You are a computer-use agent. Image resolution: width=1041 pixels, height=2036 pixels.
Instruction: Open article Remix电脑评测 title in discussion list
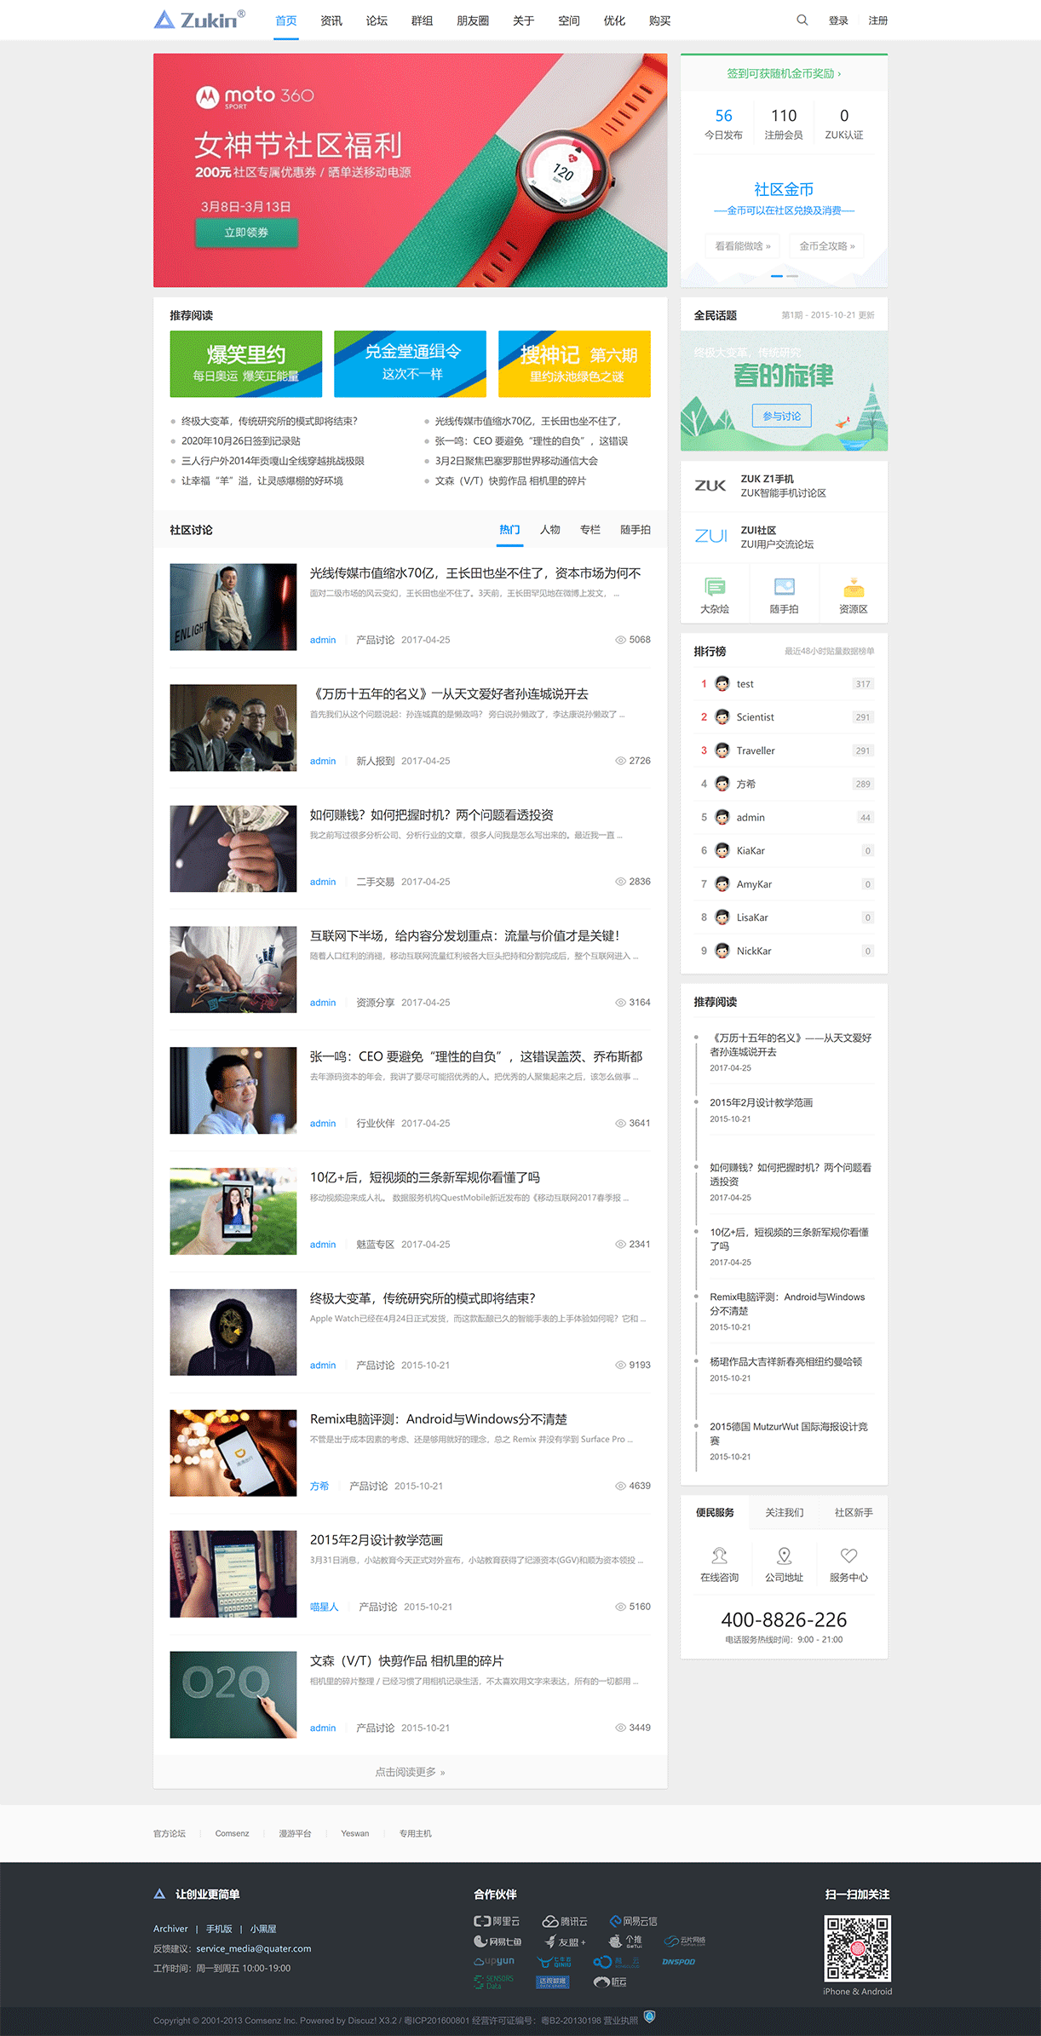coord(439,1418)
